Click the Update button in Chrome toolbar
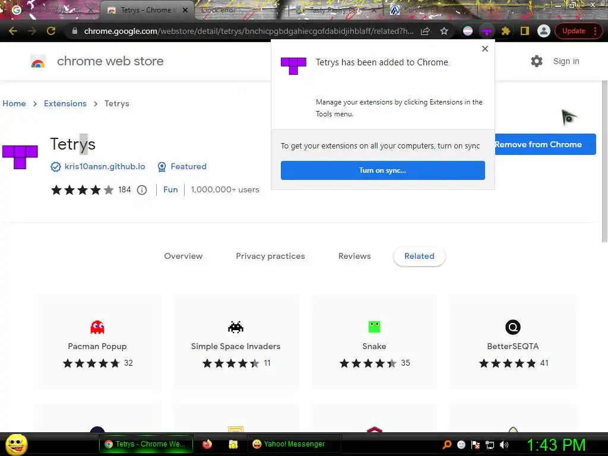 pos(574,31)
